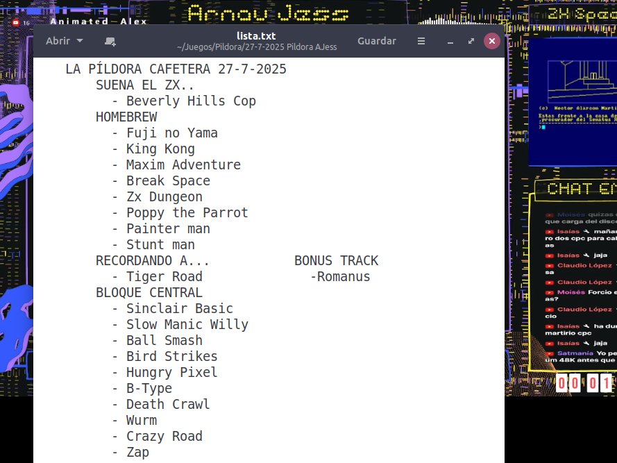This screenshot has width=617, height=463.
Task: Click the 'BLOQUE CENTRAL' heading
Action: [x=149, y=292]
